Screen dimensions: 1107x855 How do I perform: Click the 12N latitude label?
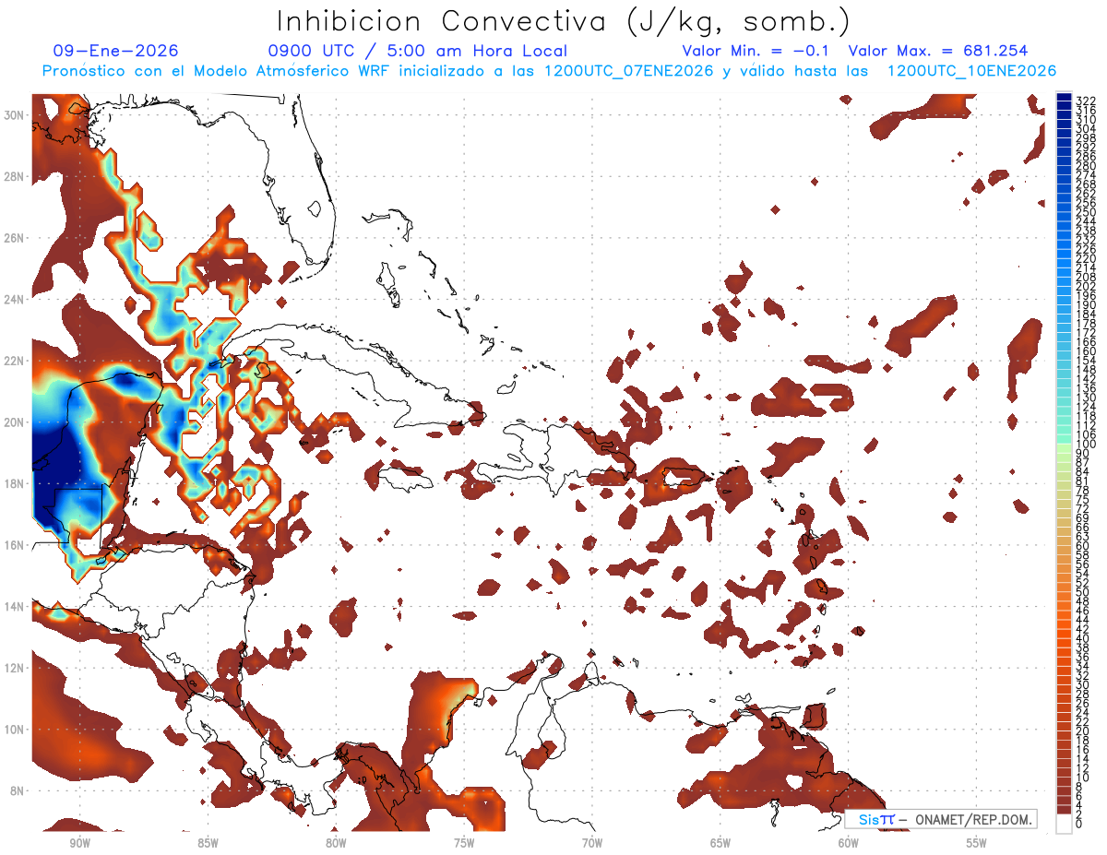click(14, 668)
